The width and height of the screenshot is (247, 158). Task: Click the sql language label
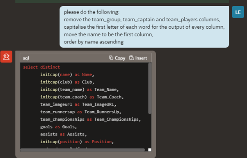point(26,58)
